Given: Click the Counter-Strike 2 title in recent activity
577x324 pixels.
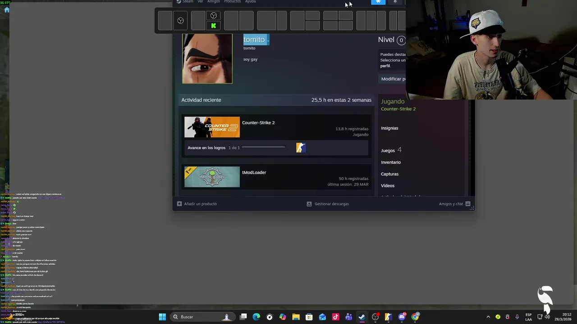Looking at the screenshot, I should [x=258, y=122].
